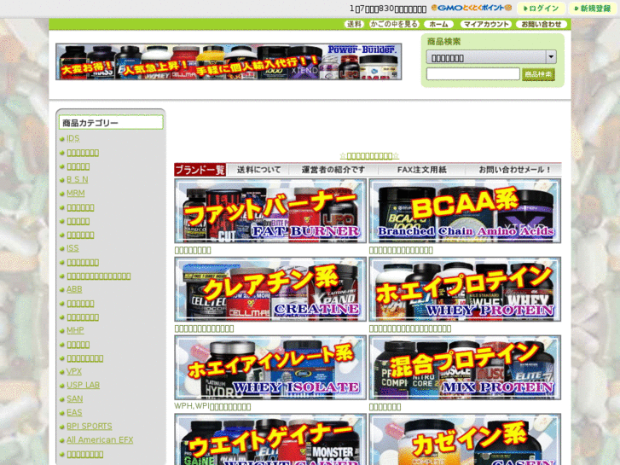This screenshot has height=465, width=620.
Task: Open SAN brand category link
Action: [x=75, y=399]
